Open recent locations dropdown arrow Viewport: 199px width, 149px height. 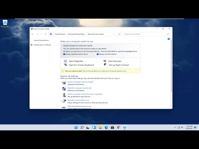pyautogui.click(x=41, y=34)
